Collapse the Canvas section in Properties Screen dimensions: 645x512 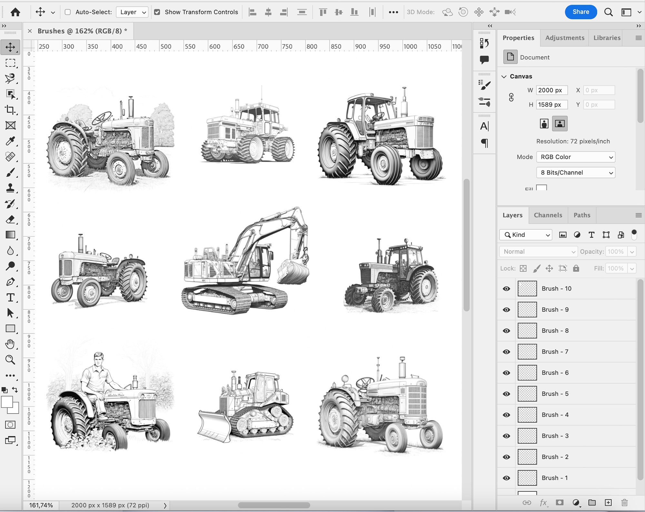504,76
